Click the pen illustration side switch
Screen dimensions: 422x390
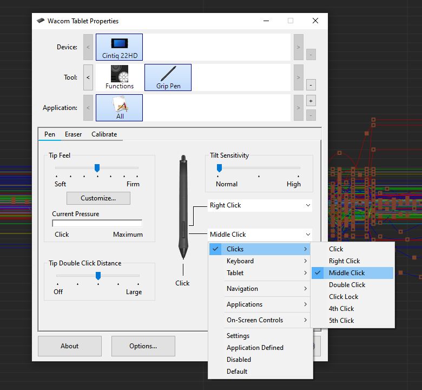pos(183,230)
